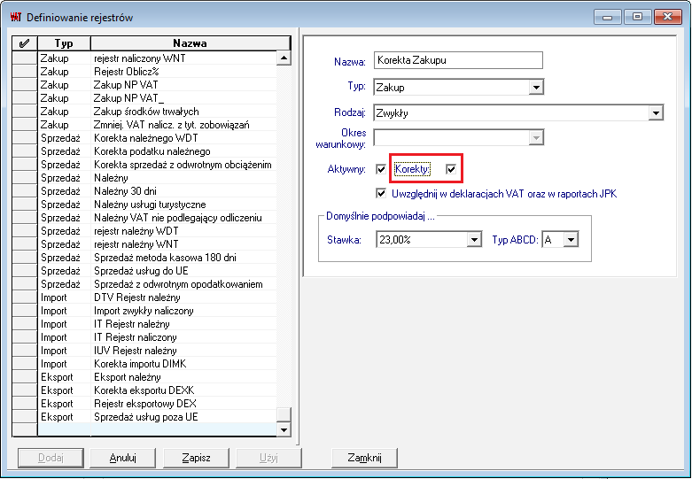The width and height of the screenshot is (692, 479).
Task: Open the Okres warunkowy dropdown
Action: click(x=536, y=137)
